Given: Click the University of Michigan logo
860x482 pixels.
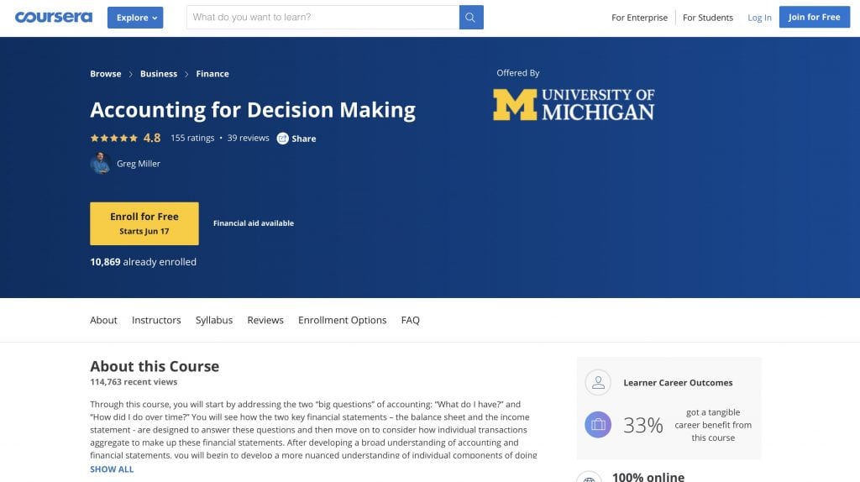Looking at the screenshot, I should tap(574, 104).
